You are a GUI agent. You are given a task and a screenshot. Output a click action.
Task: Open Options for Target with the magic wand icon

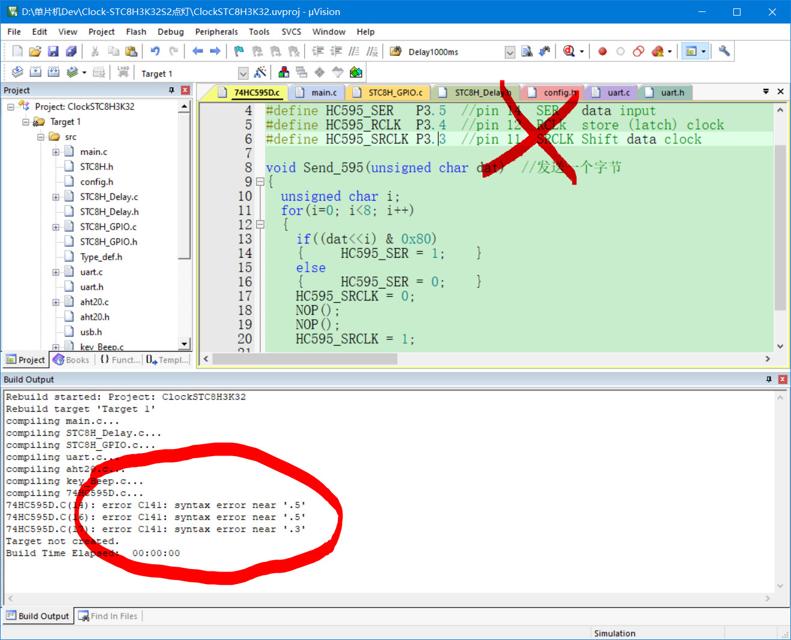[x=260, y=73]
